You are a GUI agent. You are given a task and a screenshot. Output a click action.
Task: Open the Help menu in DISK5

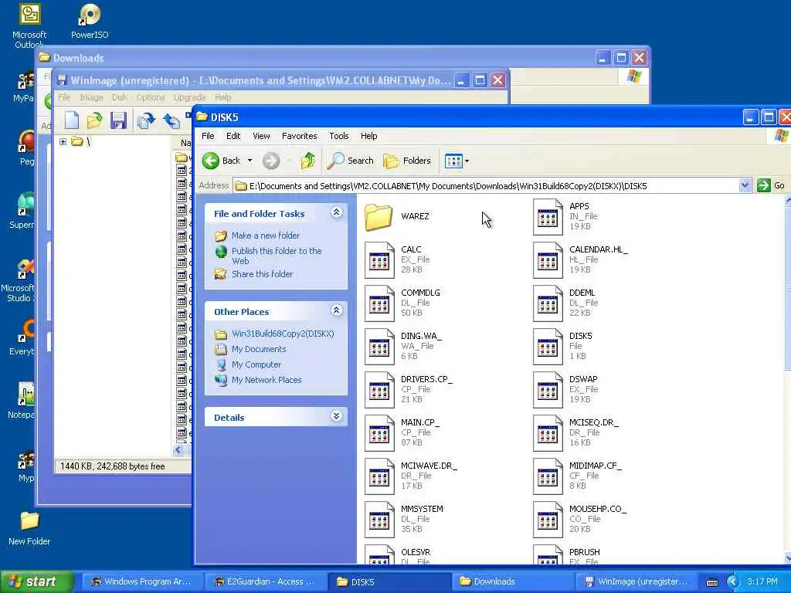tap(368, 136)
